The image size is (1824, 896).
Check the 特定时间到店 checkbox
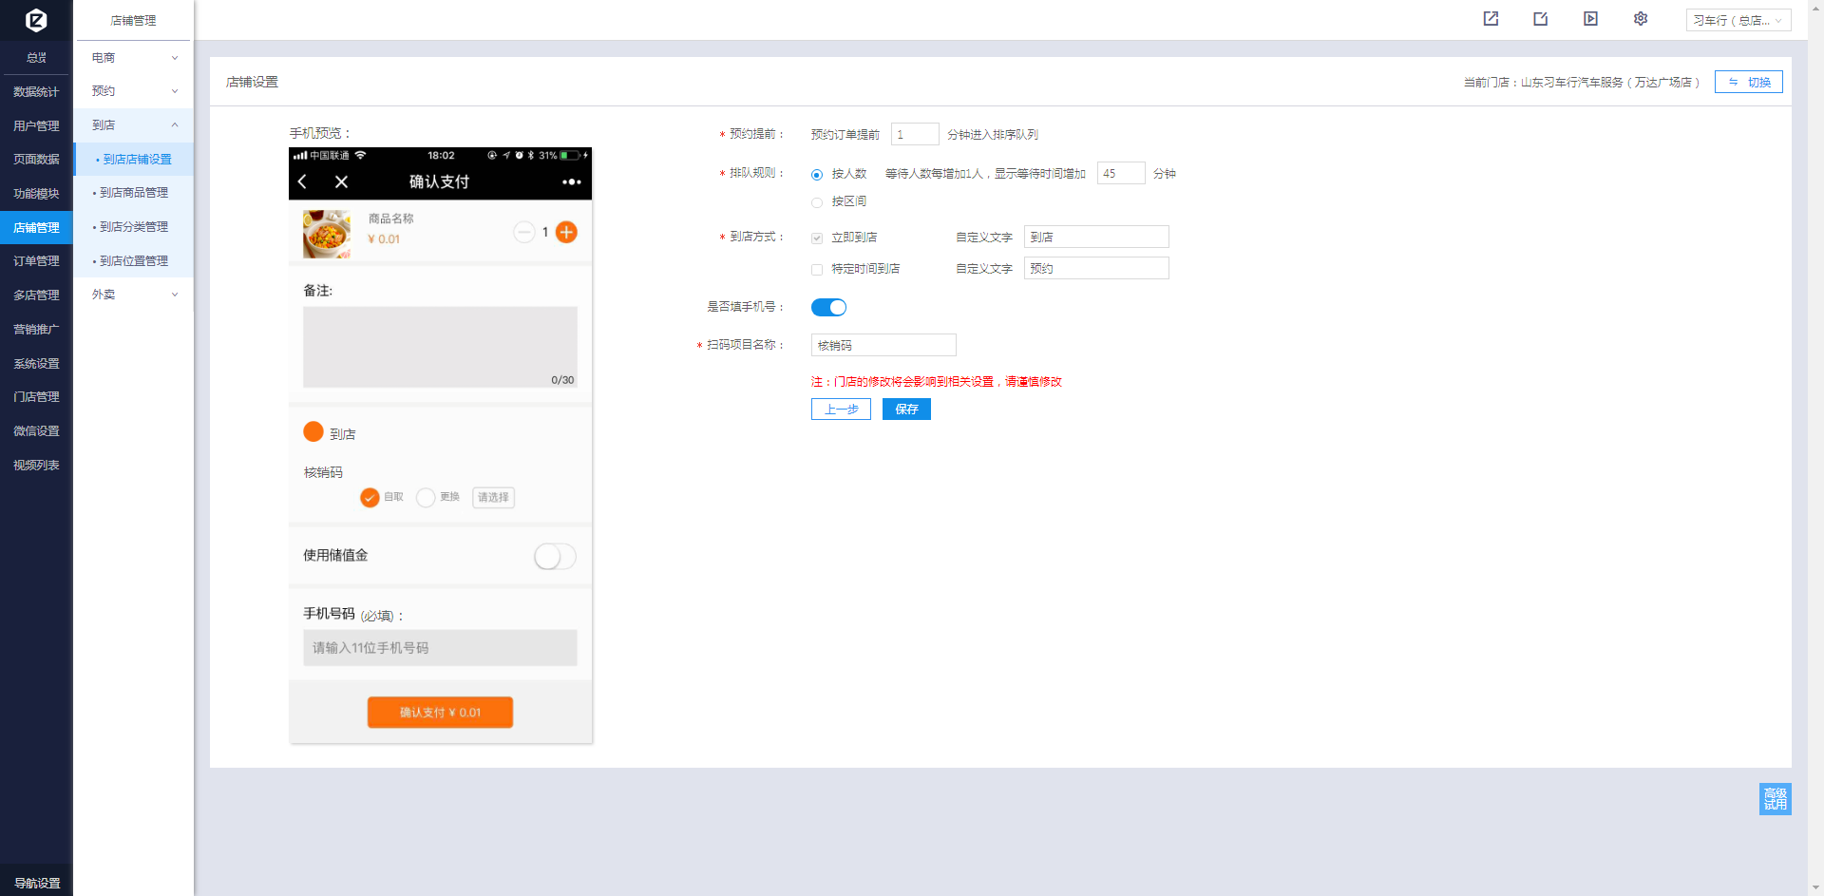pyautogui.click(x=817, y=270)
